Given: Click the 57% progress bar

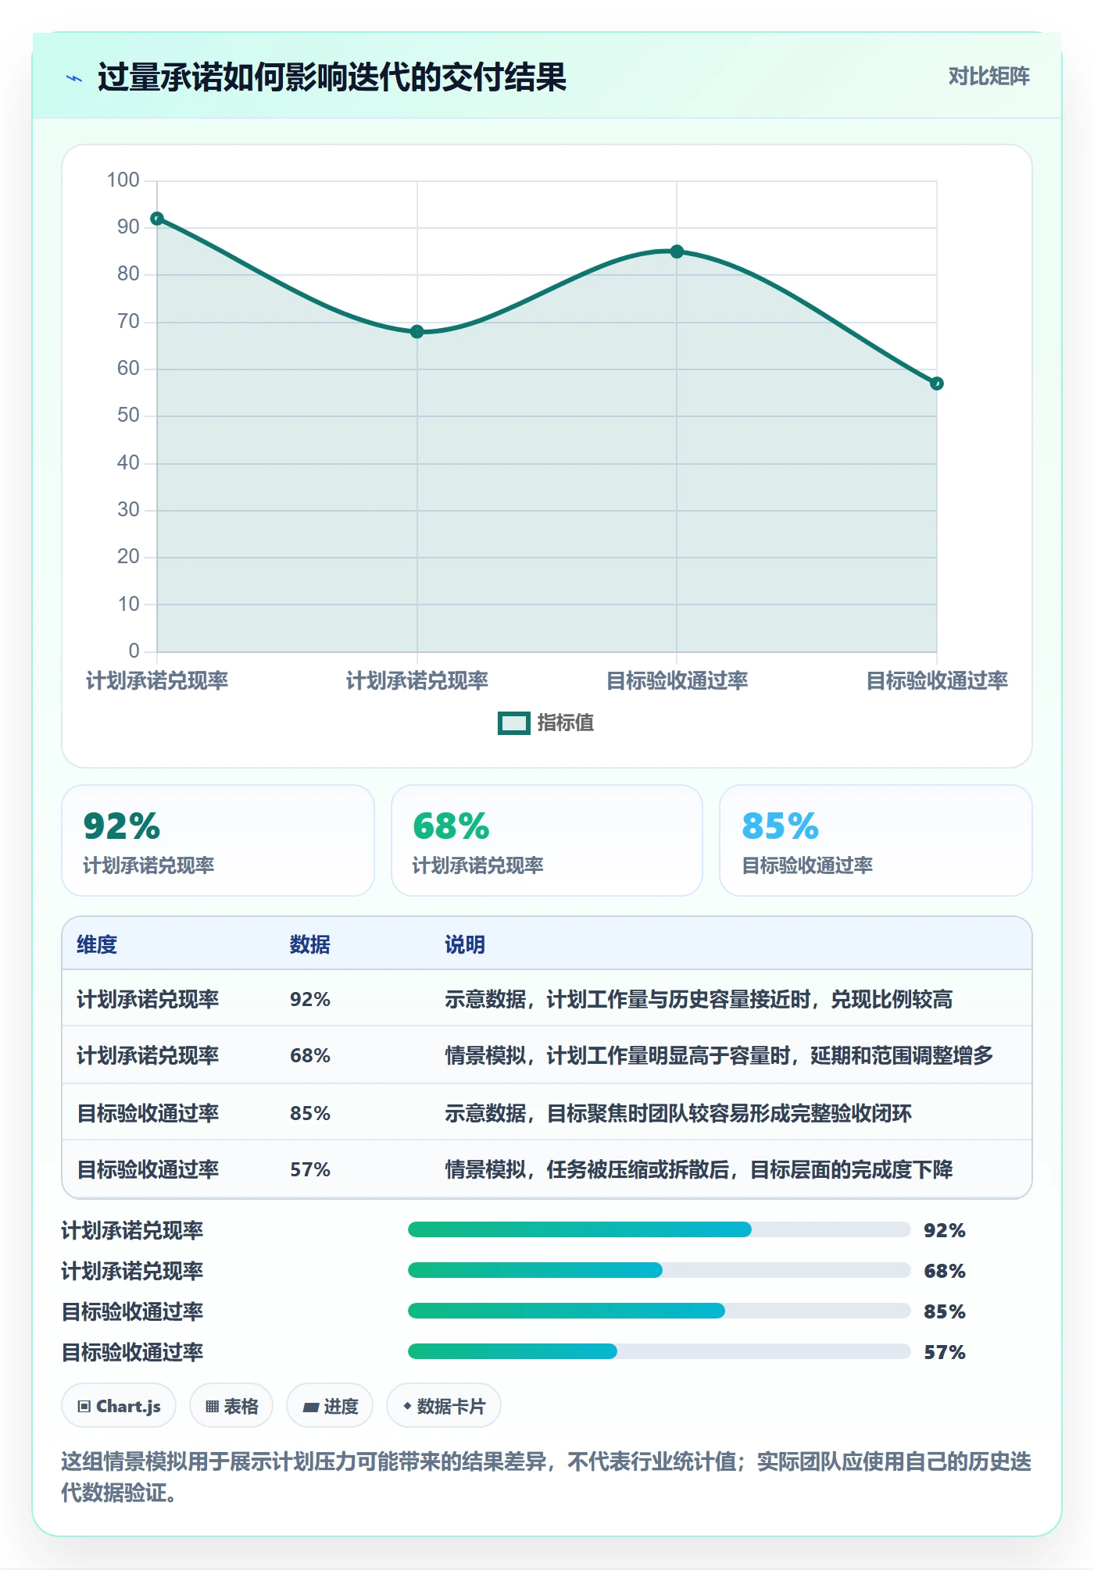Looking at the screenshot, I should coord(659,1351).
